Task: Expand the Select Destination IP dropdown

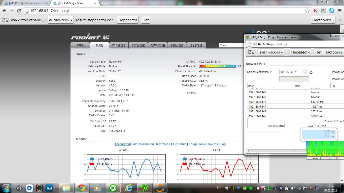Action: (304, 72)
